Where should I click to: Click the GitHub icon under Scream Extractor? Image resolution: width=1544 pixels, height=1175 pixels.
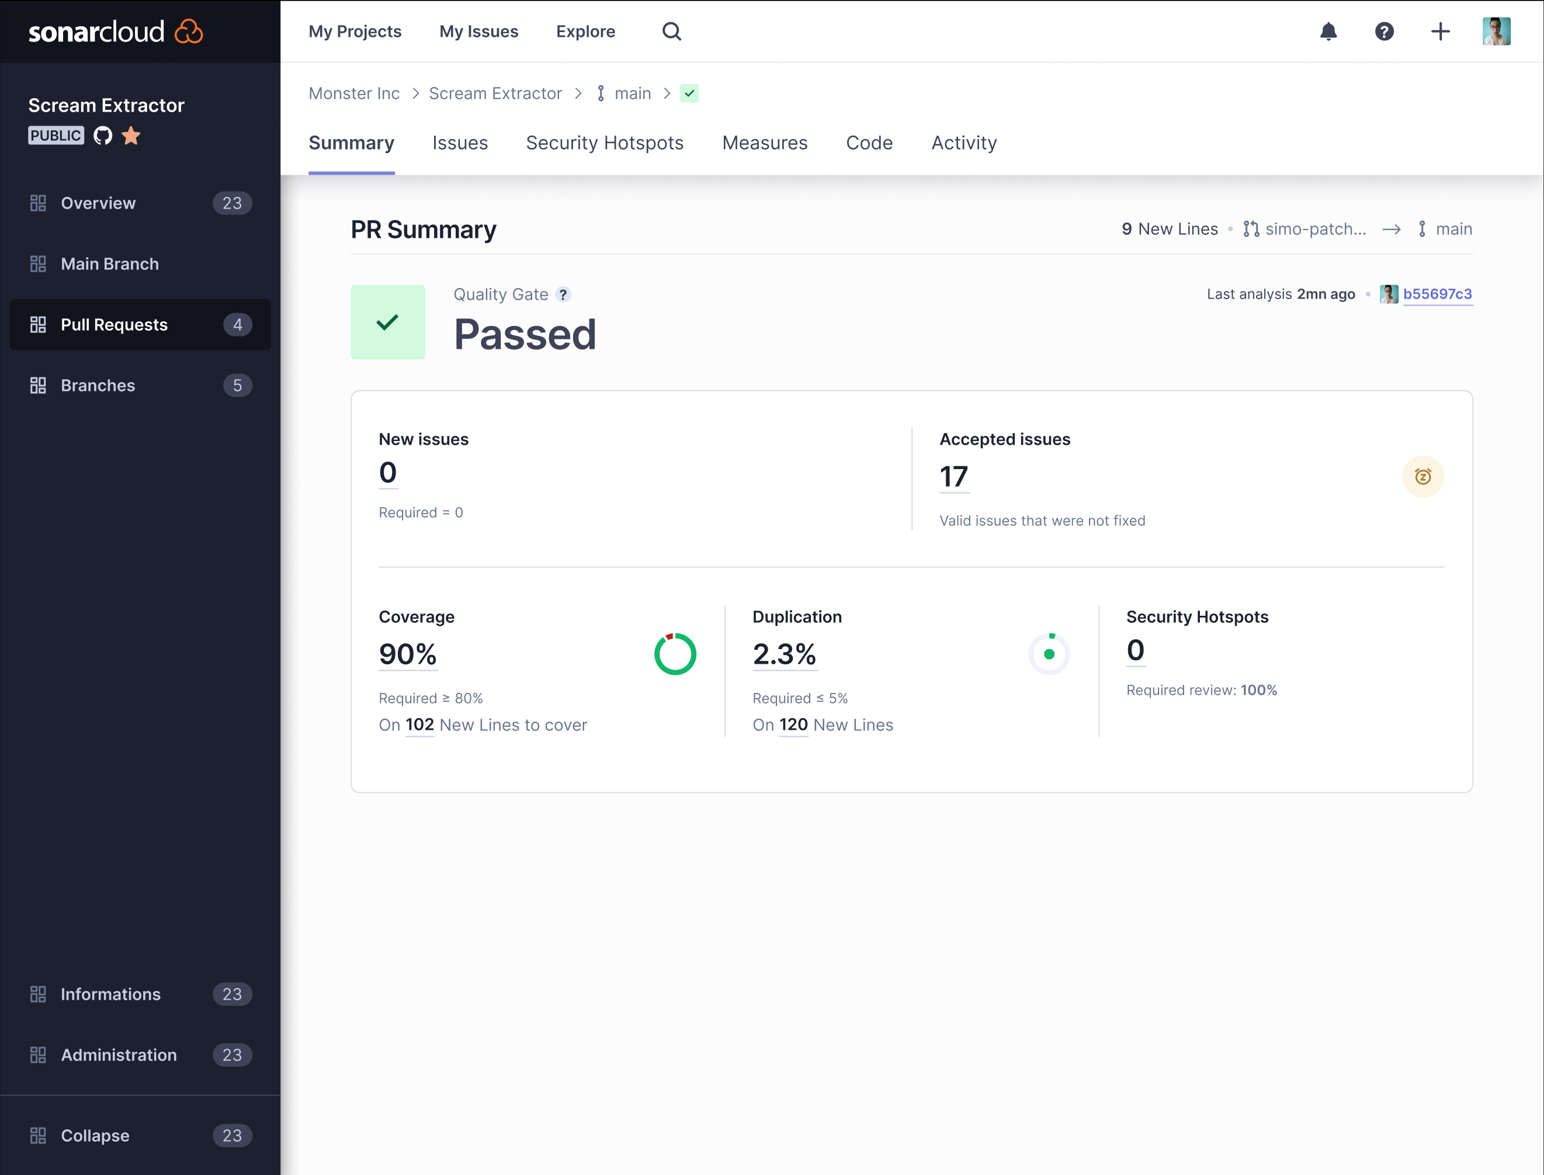(103, 135)
